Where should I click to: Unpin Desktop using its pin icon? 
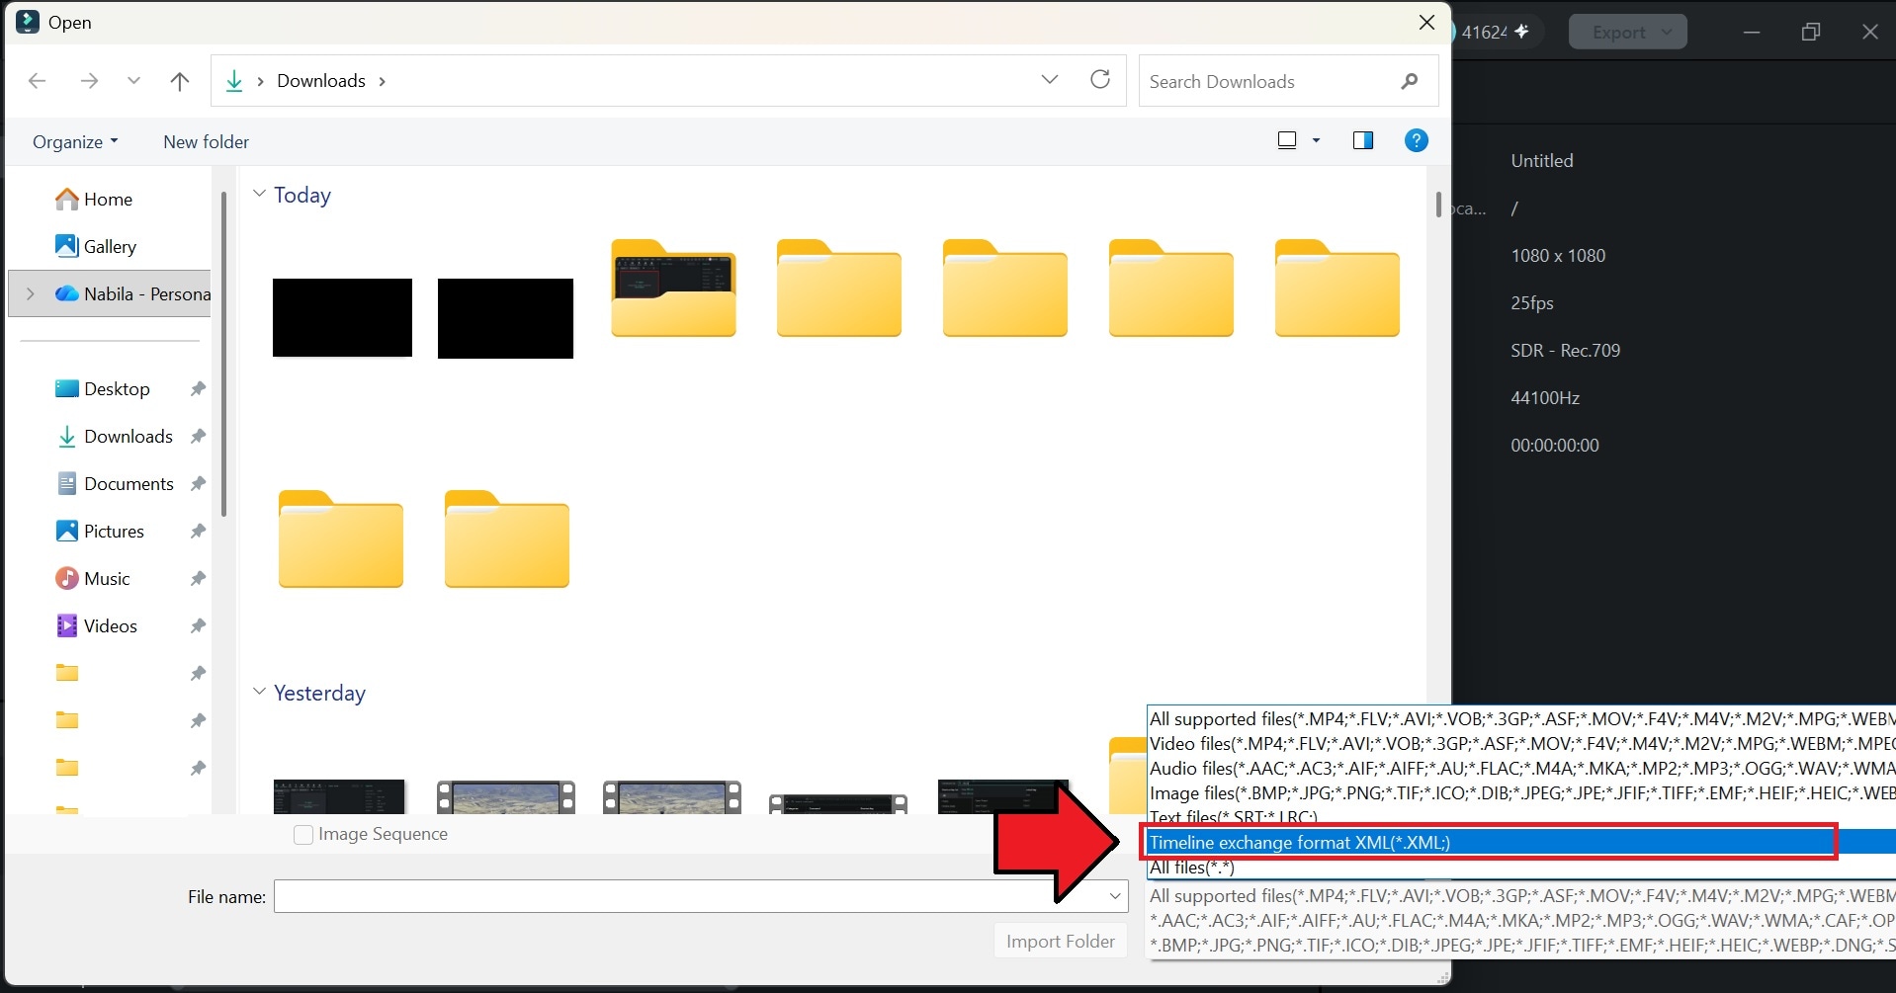pyautogui.click(x=198, y=388)
